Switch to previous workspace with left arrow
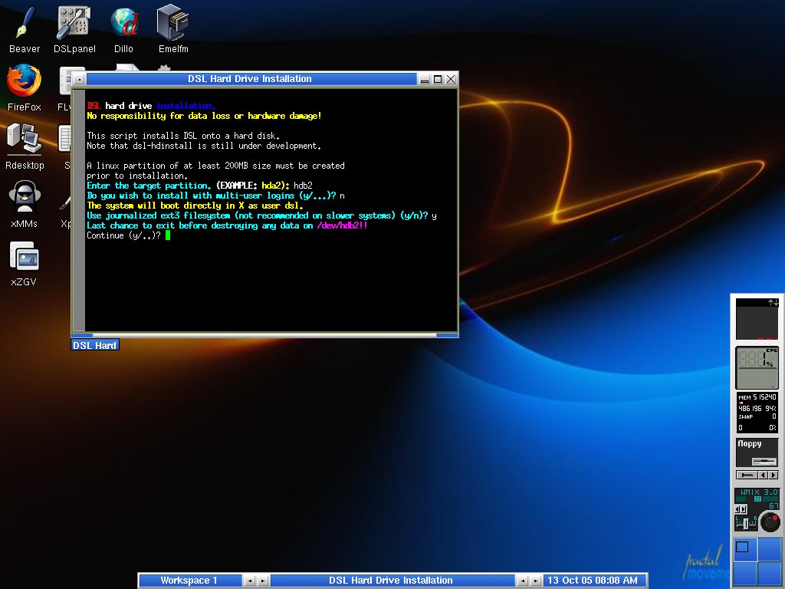This screenshot has width=785, height=589. tap(249, 581)
